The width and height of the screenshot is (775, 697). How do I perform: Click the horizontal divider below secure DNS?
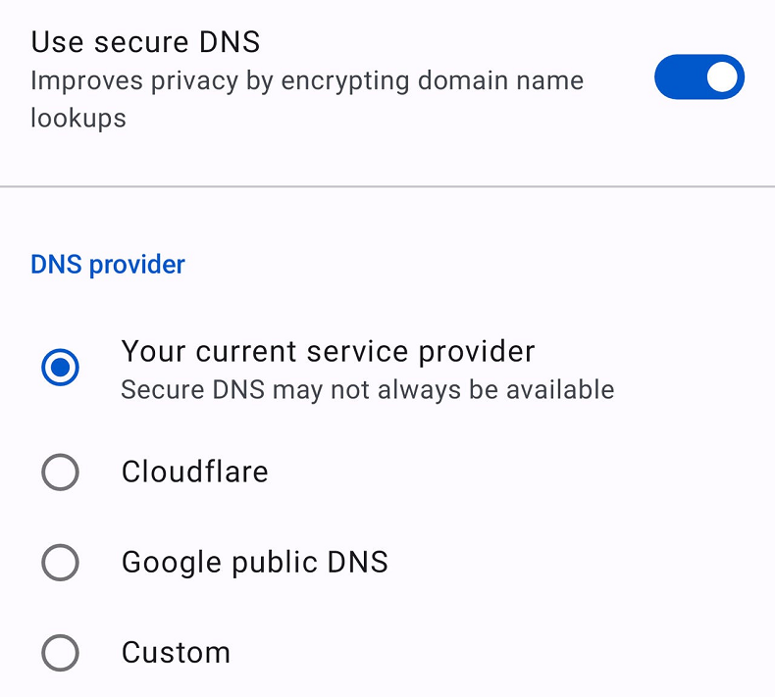point(387,185)
